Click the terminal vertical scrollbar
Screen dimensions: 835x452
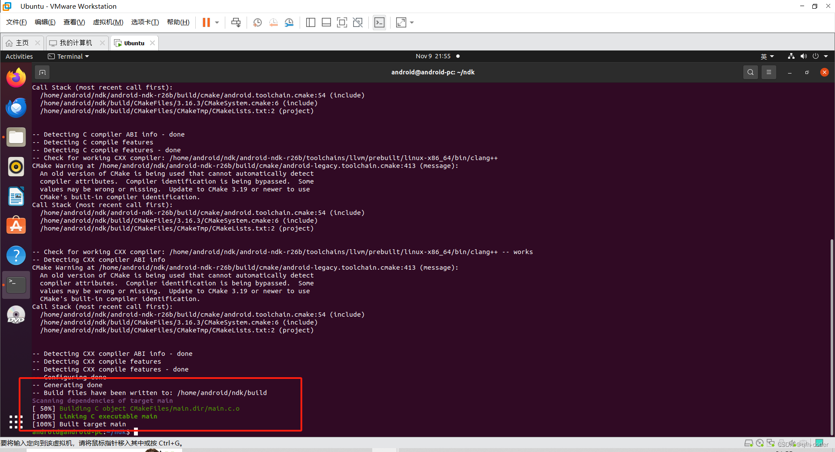pos(832,337)
